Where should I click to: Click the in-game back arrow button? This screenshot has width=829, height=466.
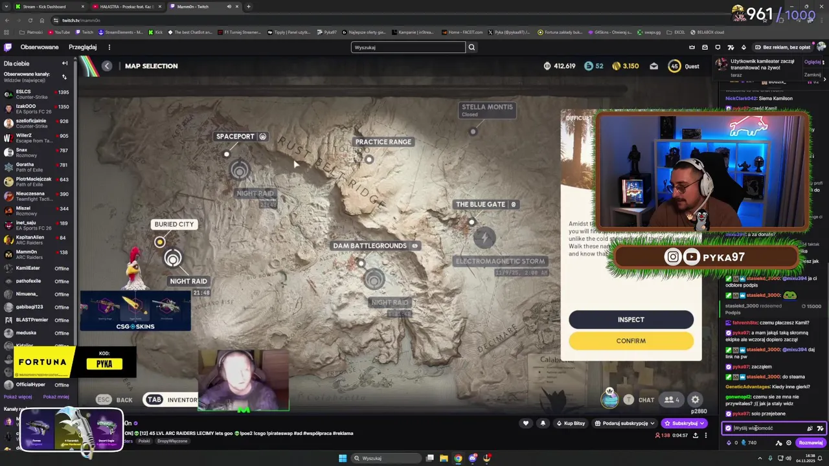tap(107, 66)
